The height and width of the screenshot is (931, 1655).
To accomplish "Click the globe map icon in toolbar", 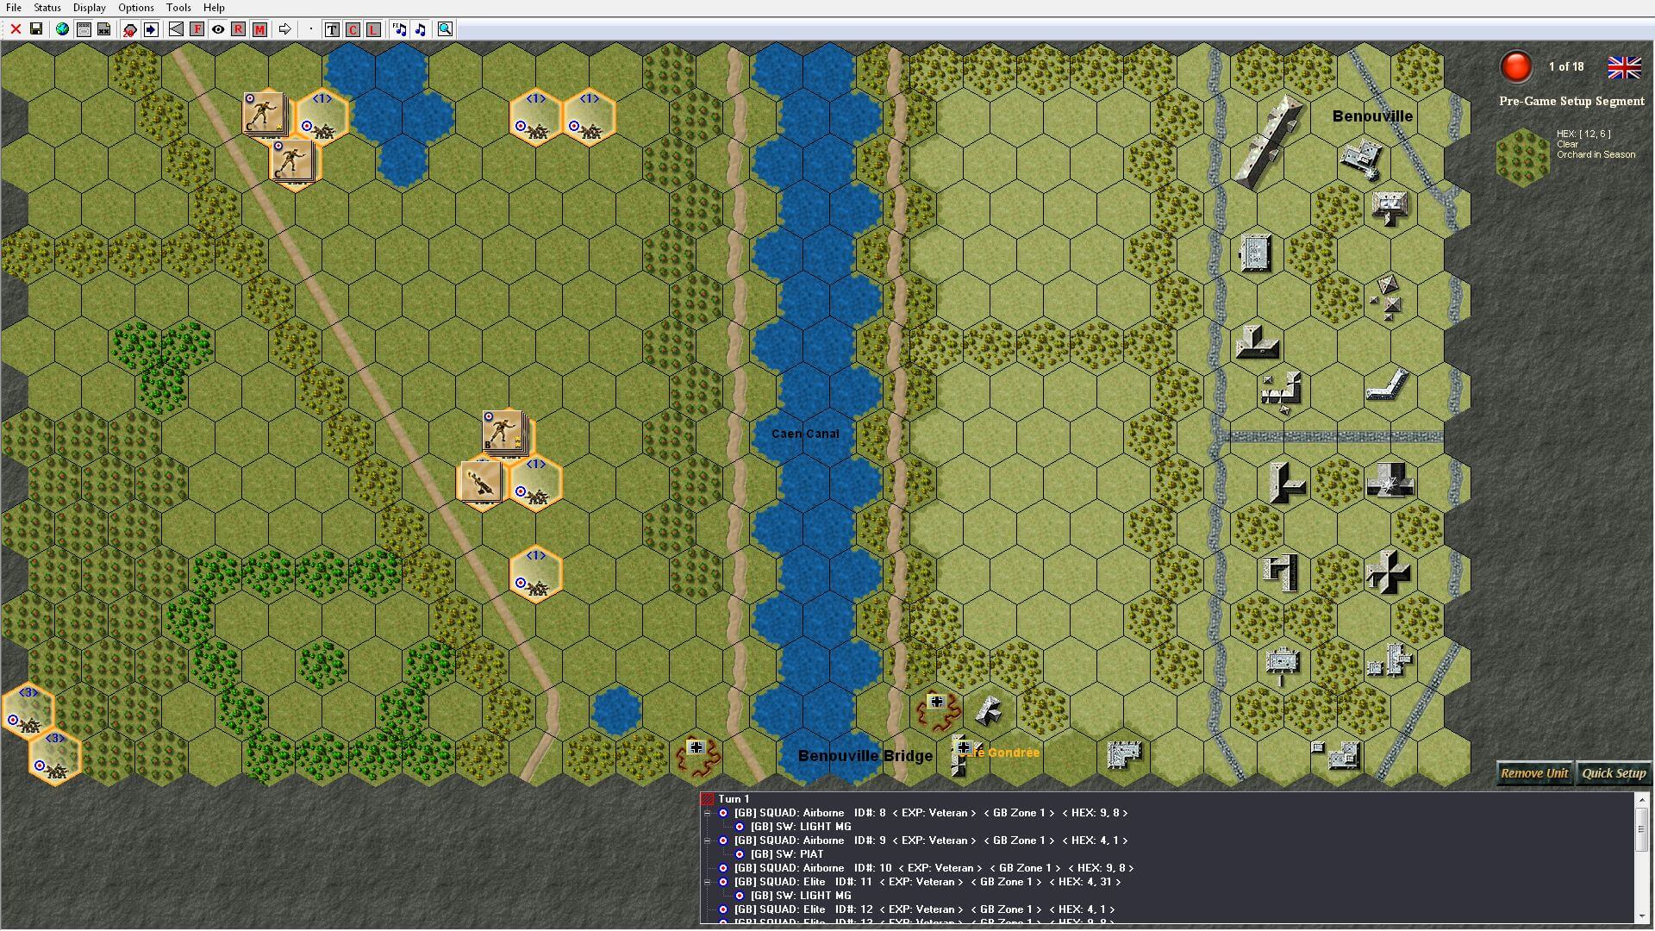I will (x=62, y=29).
